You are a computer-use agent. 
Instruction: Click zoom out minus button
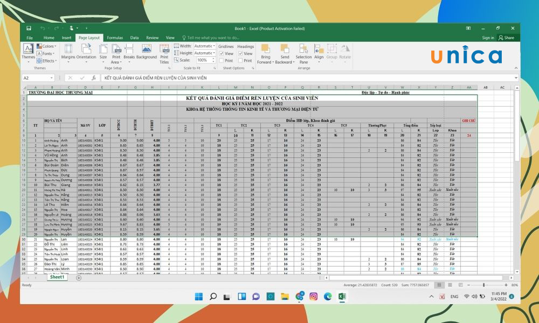click(468, 285)
